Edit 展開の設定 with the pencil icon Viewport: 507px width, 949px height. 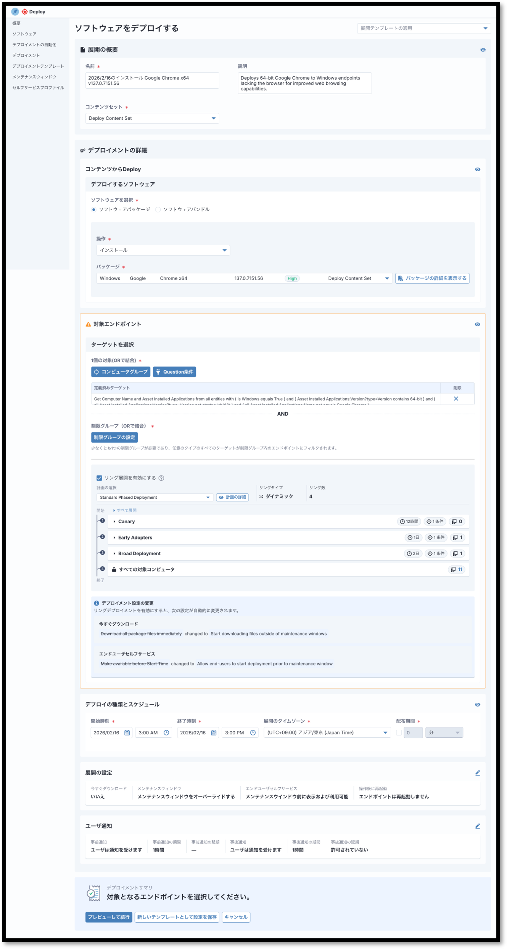tap(477, 773)
